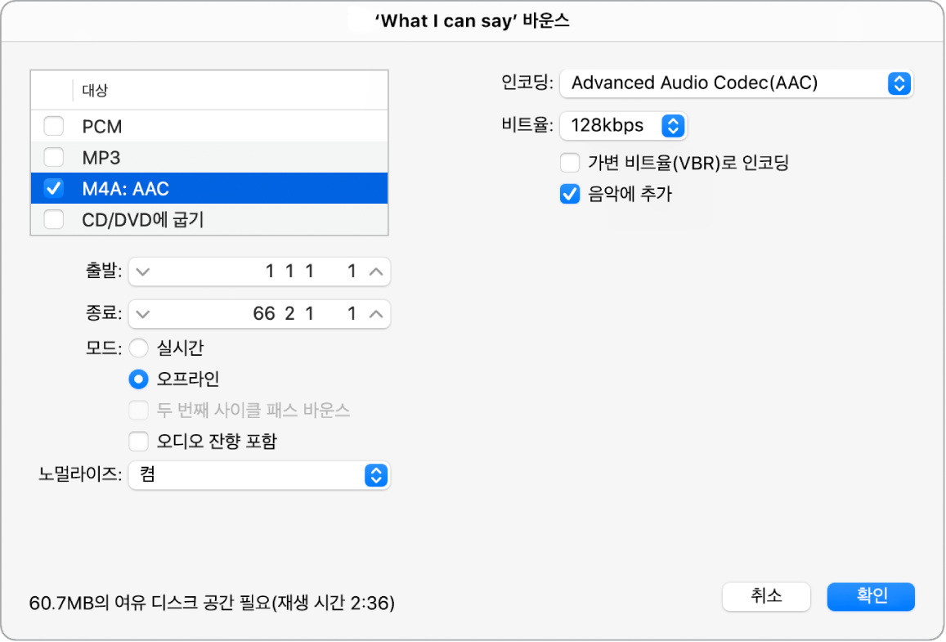Confirm bounce with 확인 button

pos(871,596)
